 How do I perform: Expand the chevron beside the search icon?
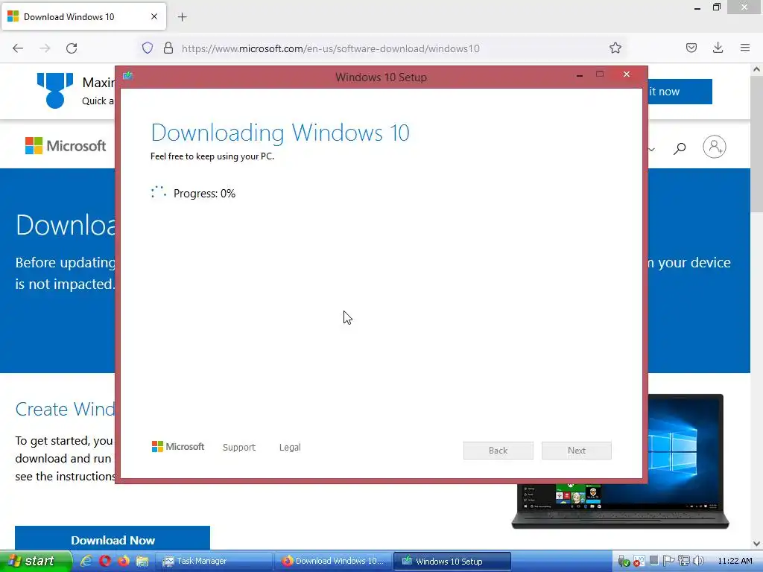(651, 149)
